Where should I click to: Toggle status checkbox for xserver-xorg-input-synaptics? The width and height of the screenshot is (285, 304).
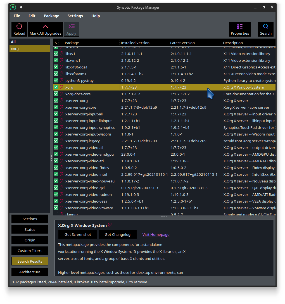point(56,127)
